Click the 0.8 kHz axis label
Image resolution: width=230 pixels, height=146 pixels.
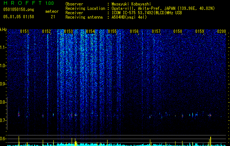pos(3,102)
